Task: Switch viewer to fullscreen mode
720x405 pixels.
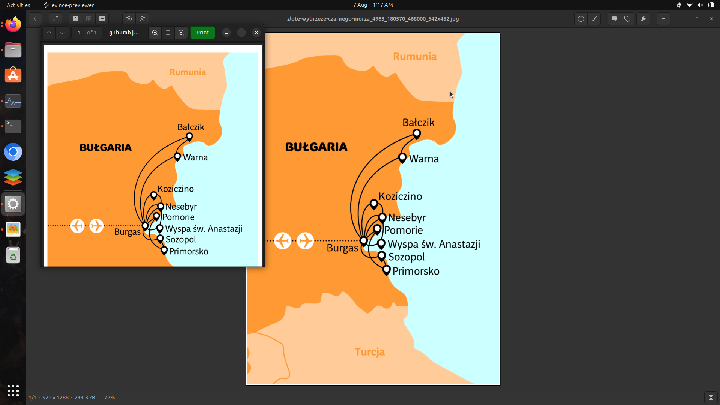Action: click(x=55, y=19)
